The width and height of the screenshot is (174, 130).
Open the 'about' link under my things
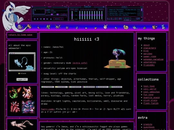(x=147, y=45)
